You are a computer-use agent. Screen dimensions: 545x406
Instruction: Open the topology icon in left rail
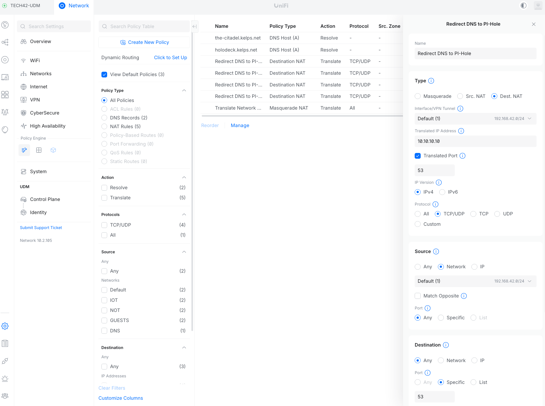[5, 42]
